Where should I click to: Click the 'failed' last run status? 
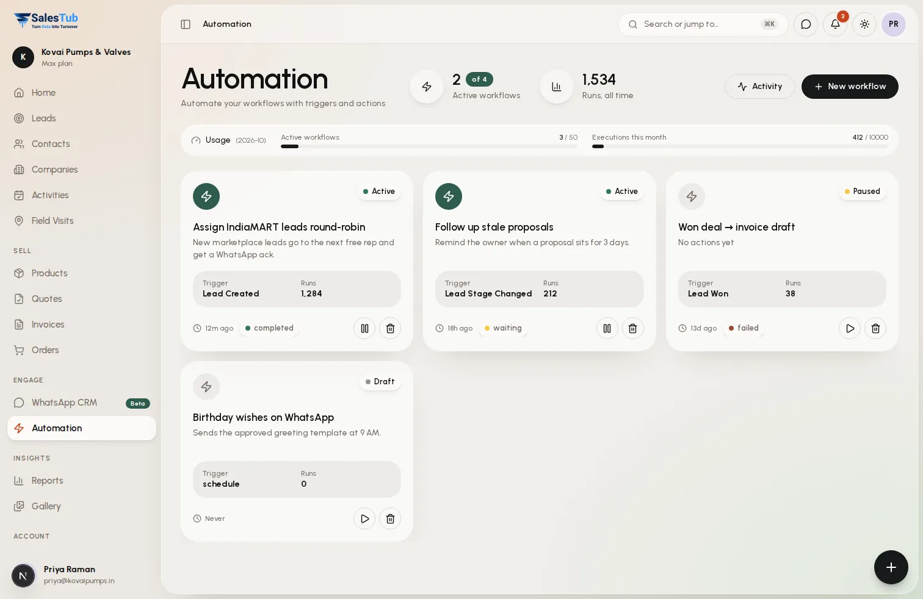(744, 328)
